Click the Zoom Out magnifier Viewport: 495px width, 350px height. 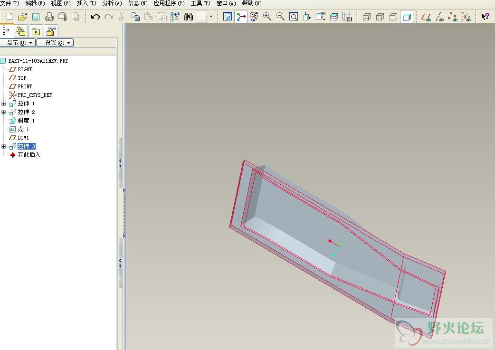coord(280,17)
